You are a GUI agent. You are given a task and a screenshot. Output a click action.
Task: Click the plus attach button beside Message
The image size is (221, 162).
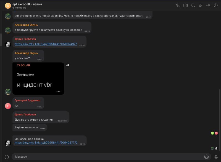7,157
